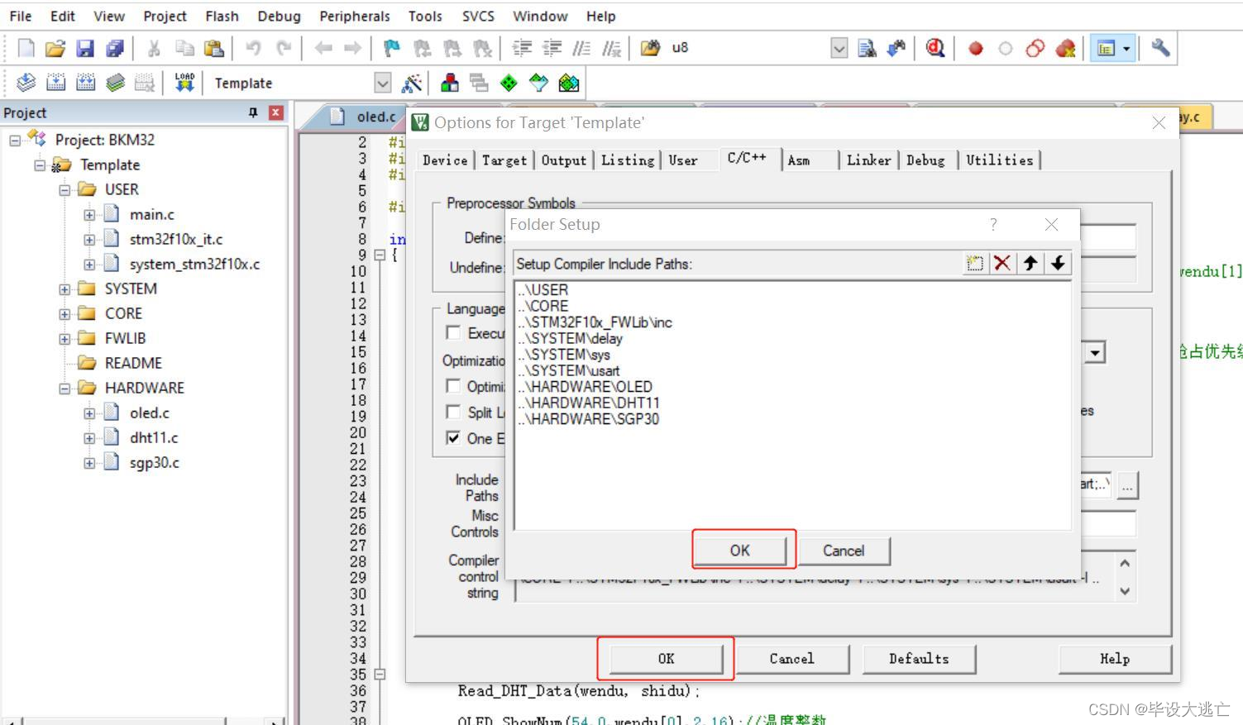1243x725 pixels.
Task: Click the Save icon in toolbar
Action: [x=85, y=48]
